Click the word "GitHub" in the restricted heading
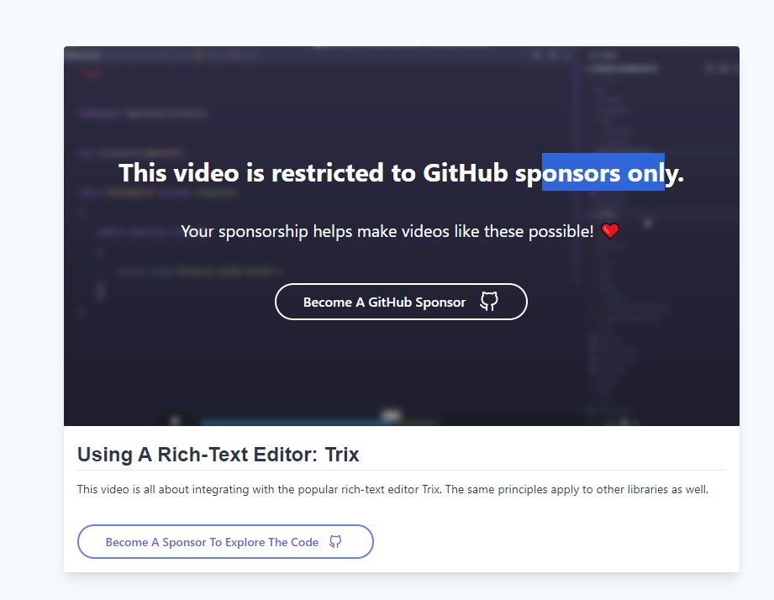774x600 pixels. click(x=465, y=173)
